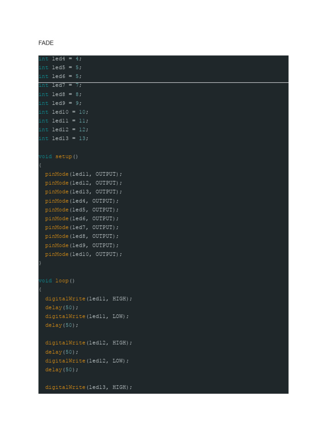327x436 pixels.
Task: Click the "digitalWrite(led13, HIGH);" line
Action: 89,387
